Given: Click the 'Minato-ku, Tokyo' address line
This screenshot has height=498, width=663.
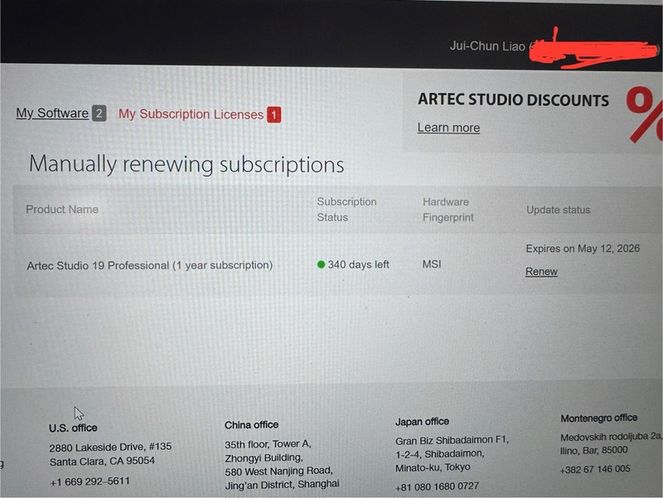Looking at the screenshot, I should [433, 467].
